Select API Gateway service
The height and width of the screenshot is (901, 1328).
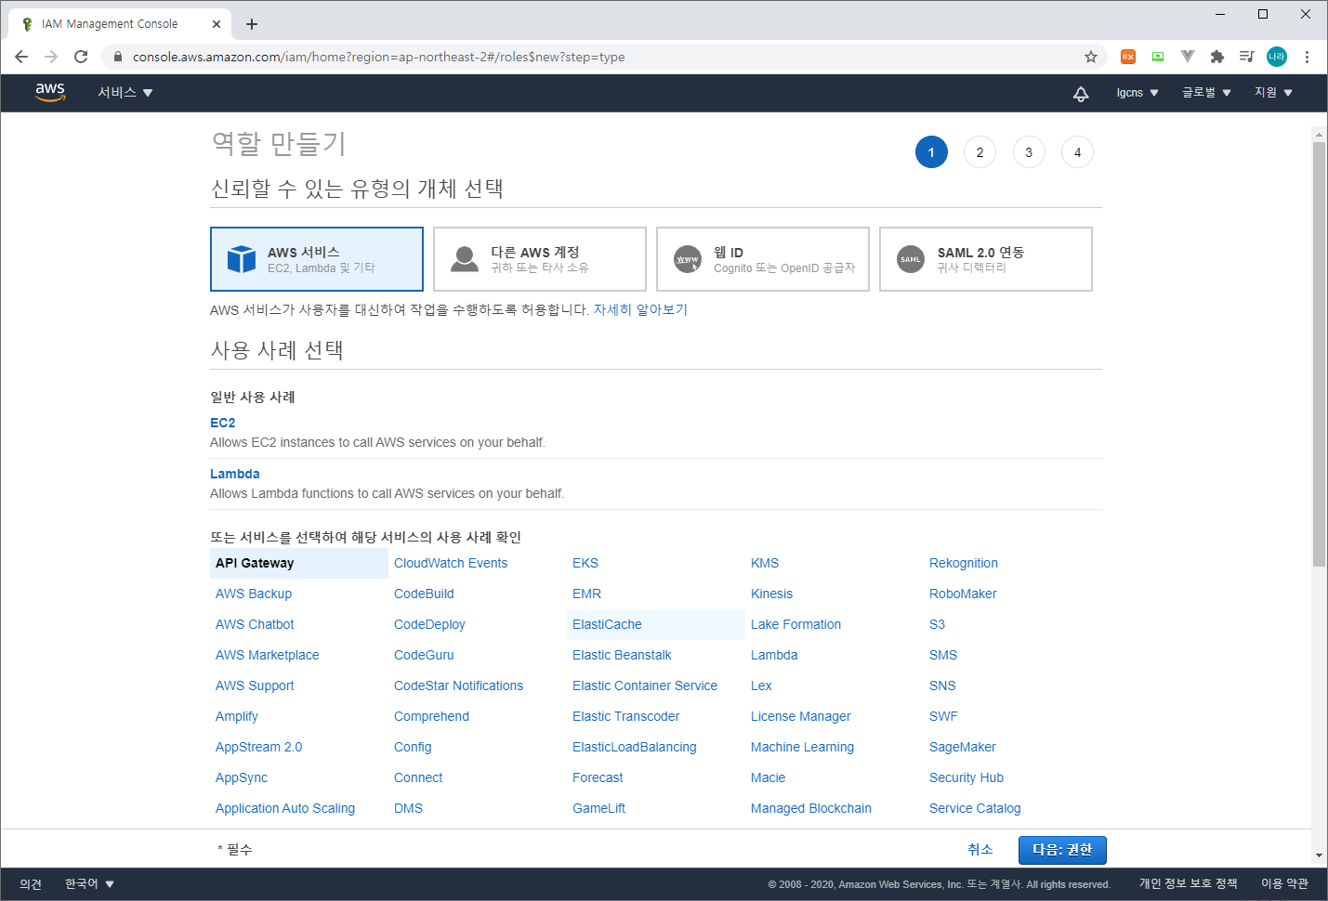click(299, 563)
